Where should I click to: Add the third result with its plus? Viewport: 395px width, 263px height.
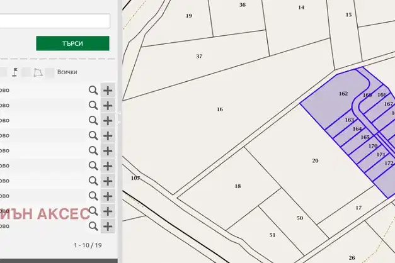click(x=108, y=121)
